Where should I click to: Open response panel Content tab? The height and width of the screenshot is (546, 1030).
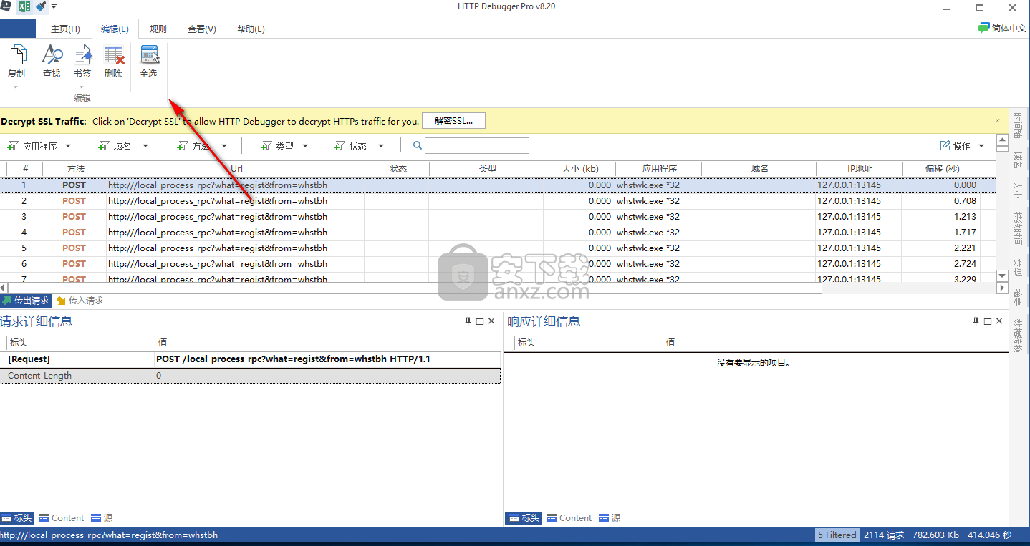pyautogui.click(x=569, y=517)
